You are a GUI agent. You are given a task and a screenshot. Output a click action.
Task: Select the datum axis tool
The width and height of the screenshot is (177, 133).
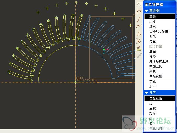[x=139, y=19]
